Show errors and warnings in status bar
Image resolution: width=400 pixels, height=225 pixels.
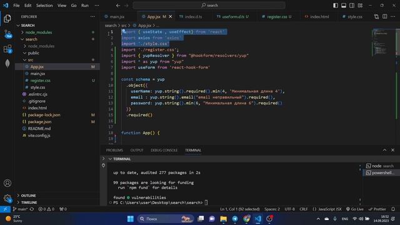tap(46, 209)
